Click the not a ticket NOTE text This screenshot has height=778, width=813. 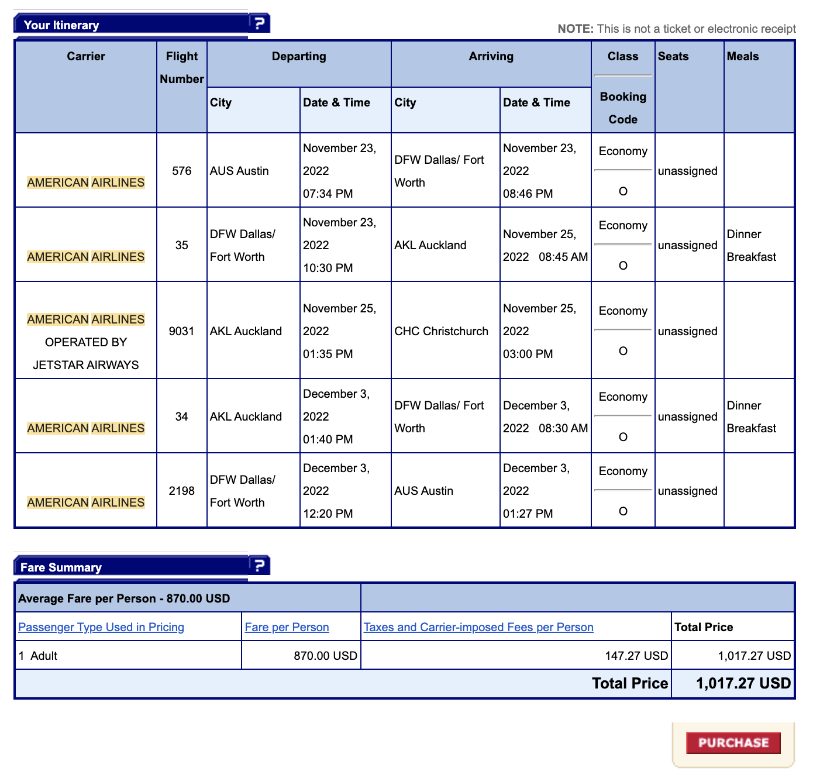pos(677,29)
